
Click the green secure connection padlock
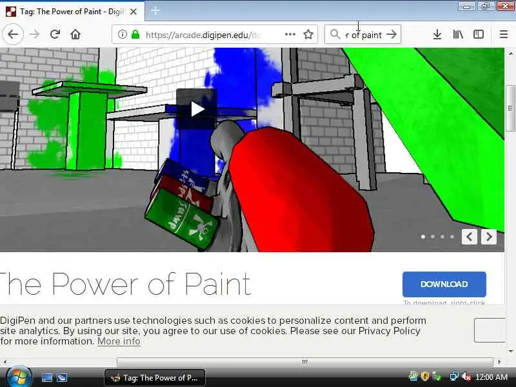[135, 34]
